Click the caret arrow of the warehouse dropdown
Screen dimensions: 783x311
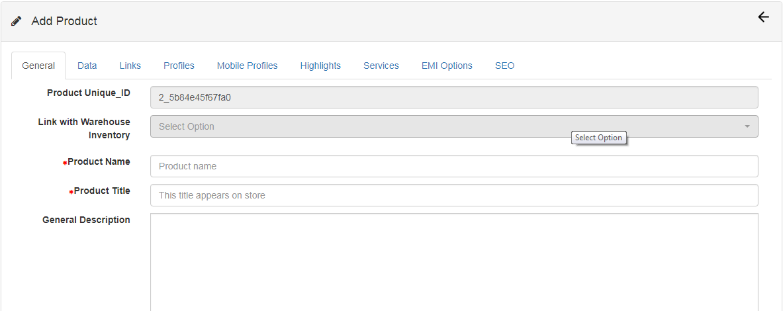pyautogui.click(x=747, y=126)
